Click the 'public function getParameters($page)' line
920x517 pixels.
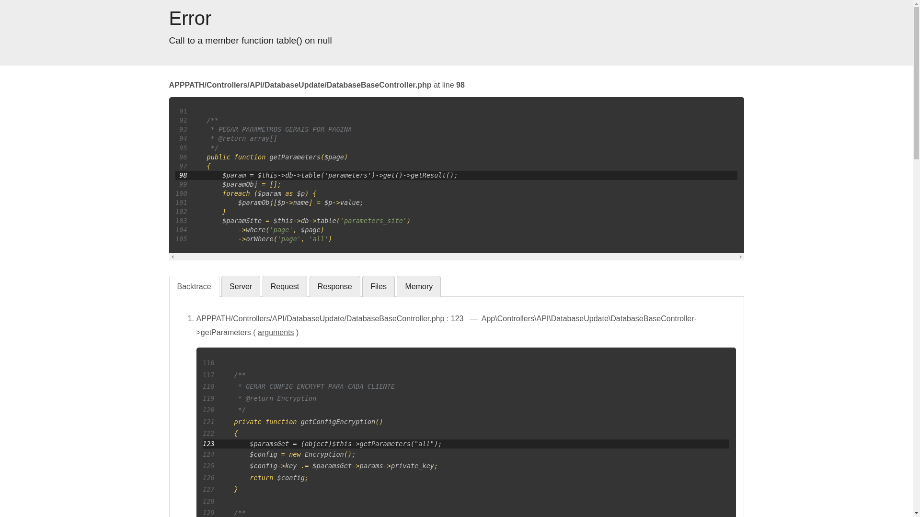tap(277, 157)
